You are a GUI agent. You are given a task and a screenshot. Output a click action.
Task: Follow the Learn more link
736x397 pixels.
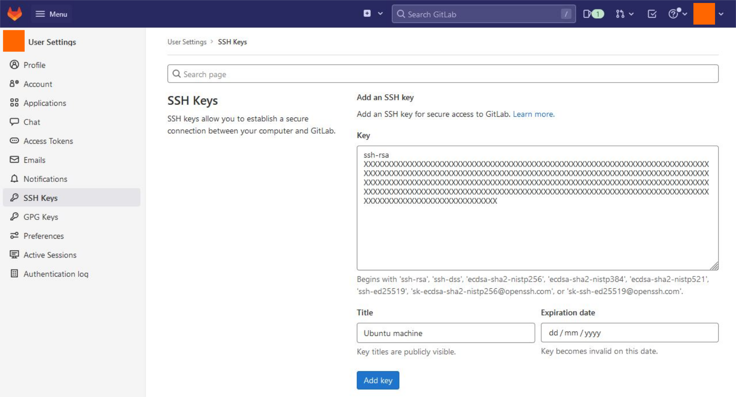[533, 114]
